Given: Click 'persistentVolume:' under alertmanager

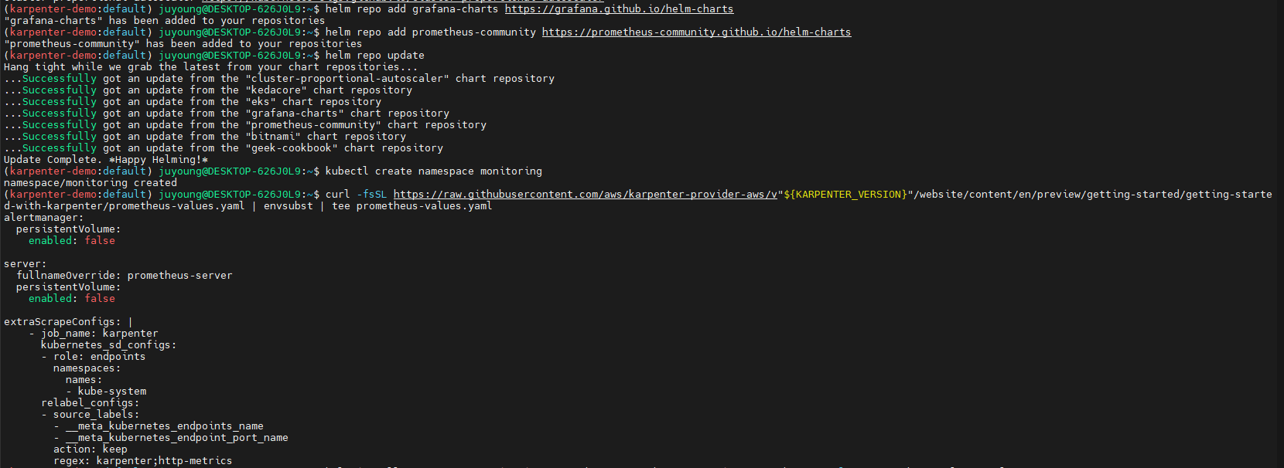Looking at the screenshot, I should 68,229.
